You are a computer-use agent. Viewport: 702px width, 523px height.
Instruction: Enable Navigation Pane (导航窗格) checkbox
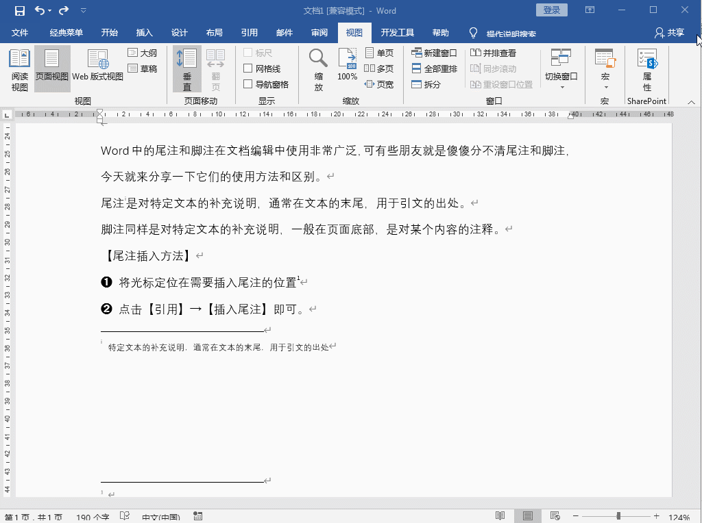click(x=247, y=84)
